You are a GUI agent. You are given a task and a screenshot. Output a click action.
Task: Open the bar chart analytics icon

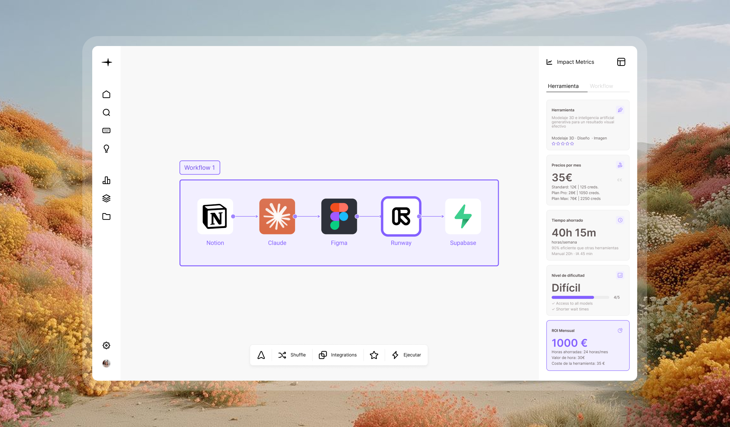click(x=106, y=181)
